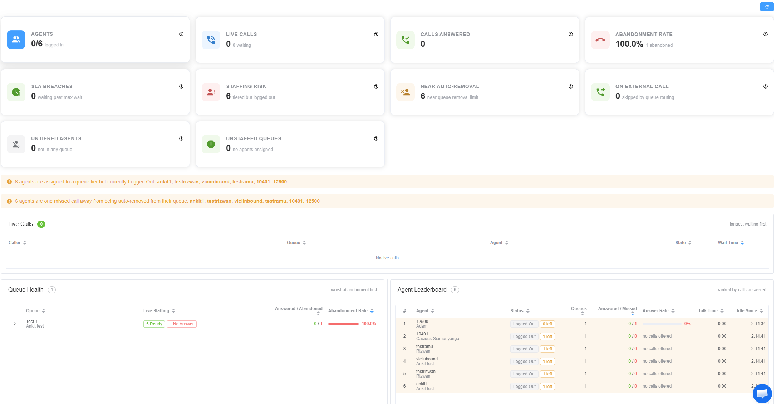Screen dimensions: 776x404
Task: Expand the Test-1 queue row
Action: point(15,324)
